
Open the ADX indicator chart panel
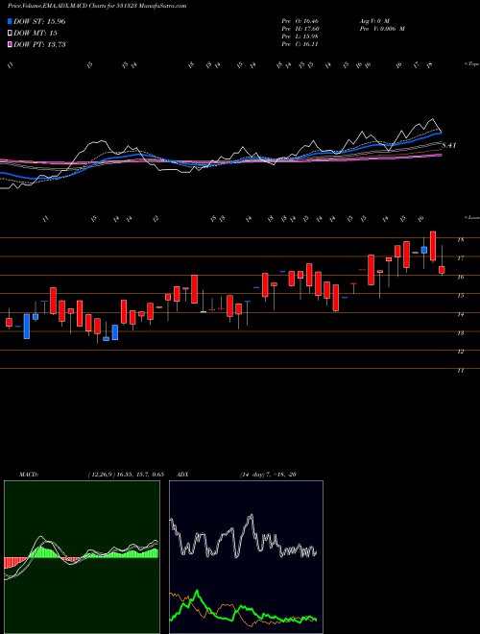point(246,557)
